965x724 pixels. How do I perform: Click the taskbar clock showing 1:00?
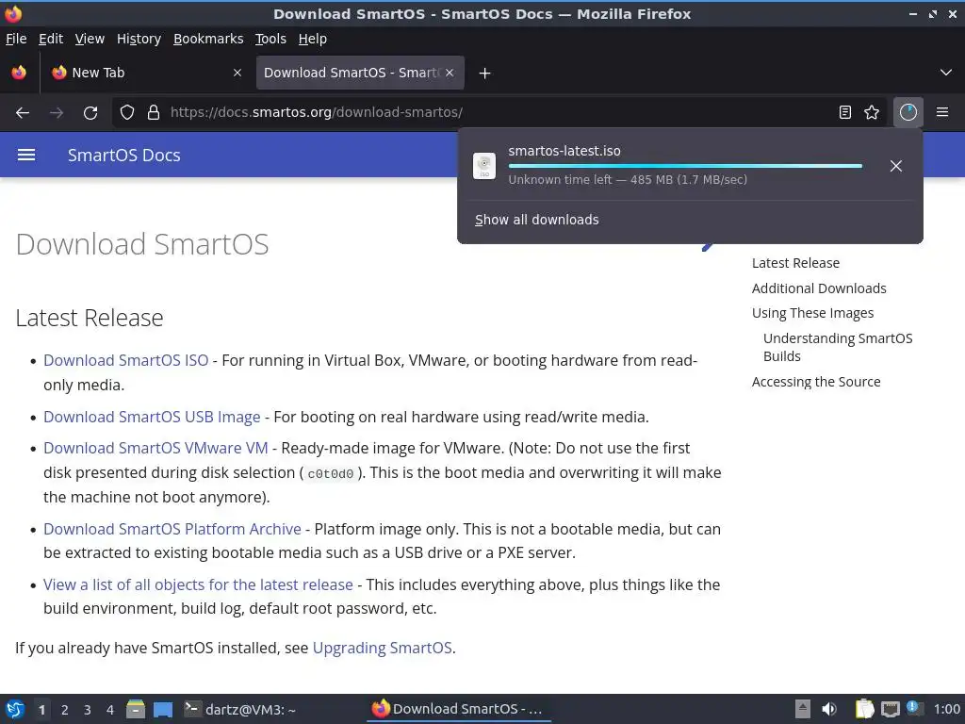946,709
